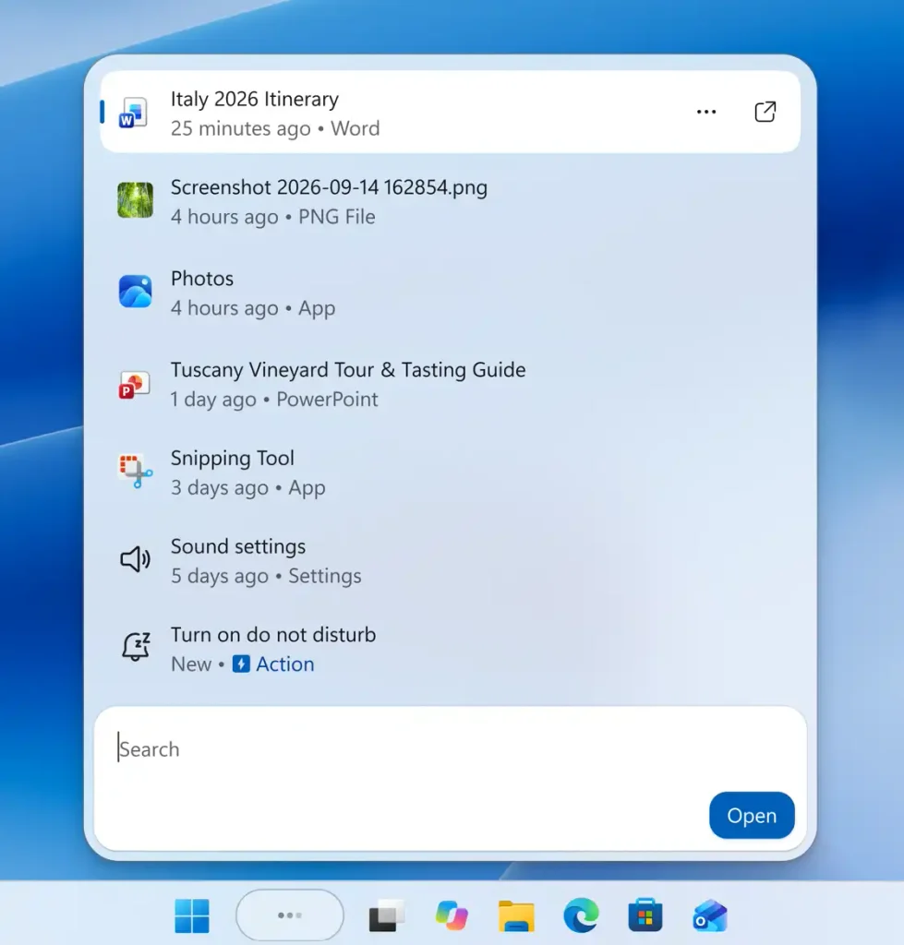Select the Snipping Tool result title
Image resolution: width=904 pixels, height=945 pixels.
tap(232, 459)
